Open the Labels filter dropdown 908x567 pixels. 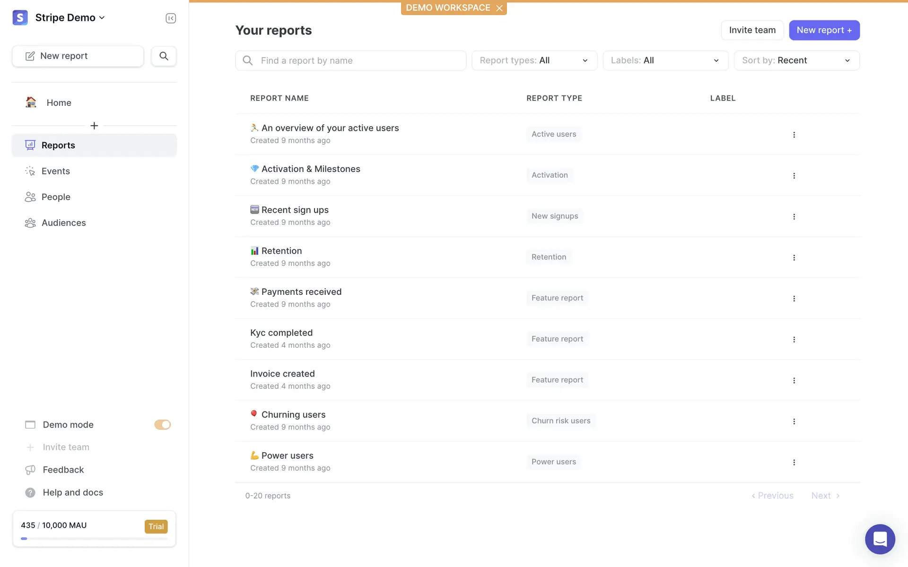point(665,60)
